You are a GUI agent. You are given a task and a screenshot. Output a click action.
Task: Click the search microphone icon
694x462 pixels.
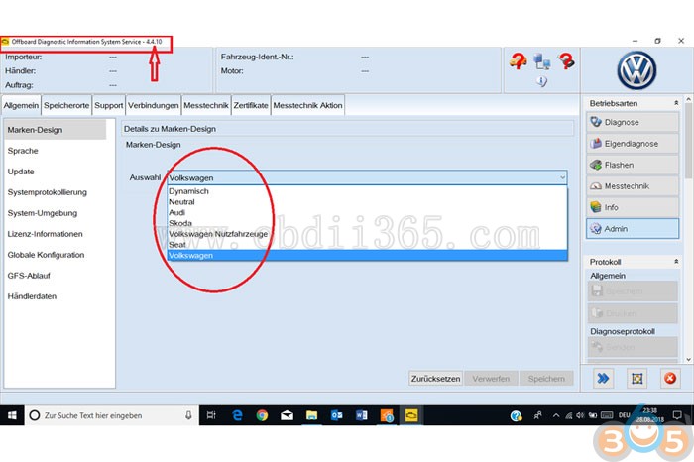point(188,415)
